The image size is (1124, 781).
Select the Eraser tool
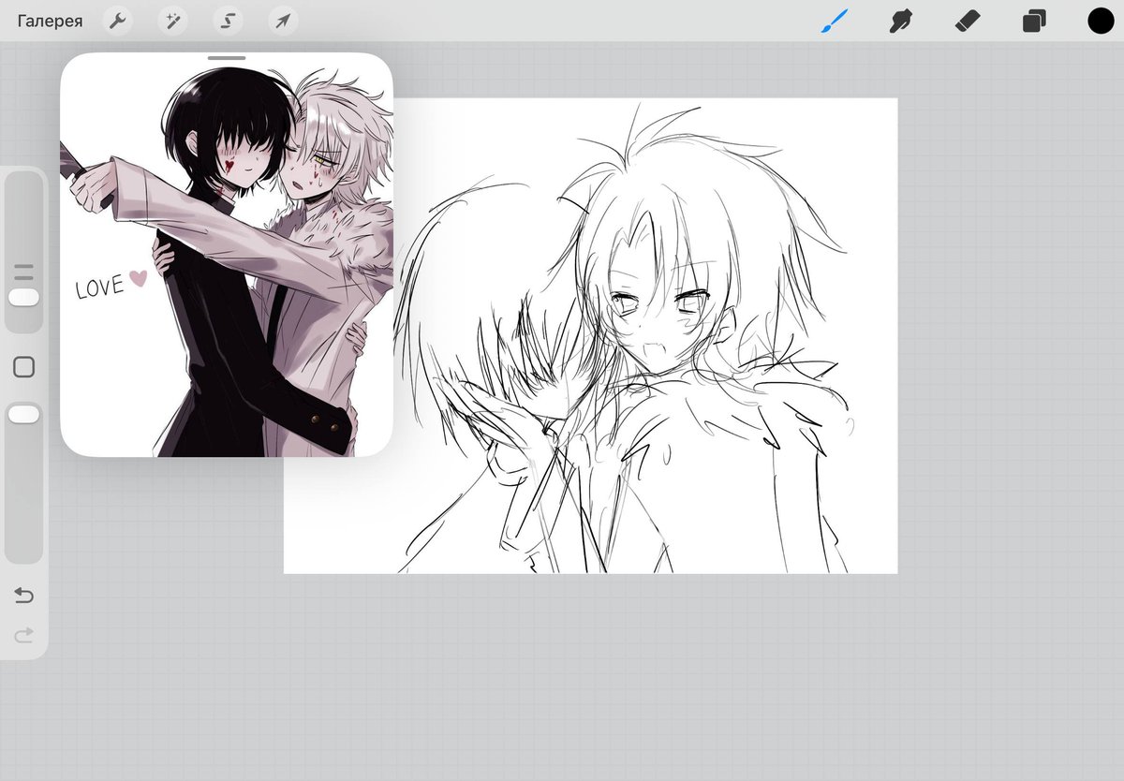tap(968, 21)
